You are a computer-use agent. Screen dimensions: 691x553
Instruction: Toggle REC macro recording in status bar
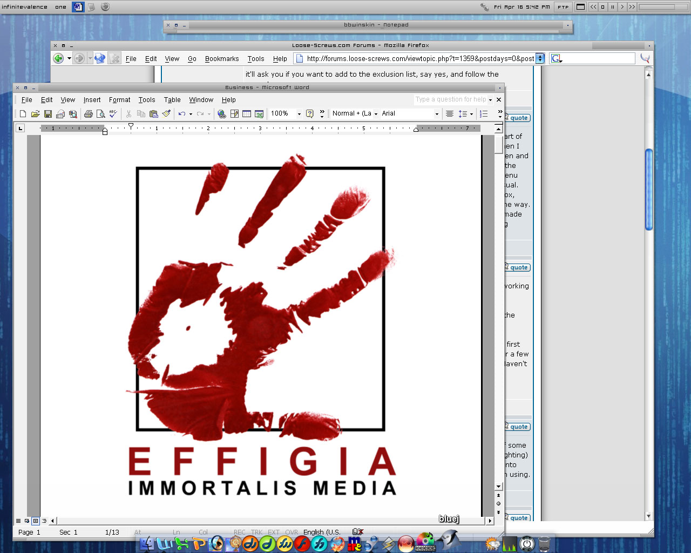pyautogui.click(x=240, y=532)
